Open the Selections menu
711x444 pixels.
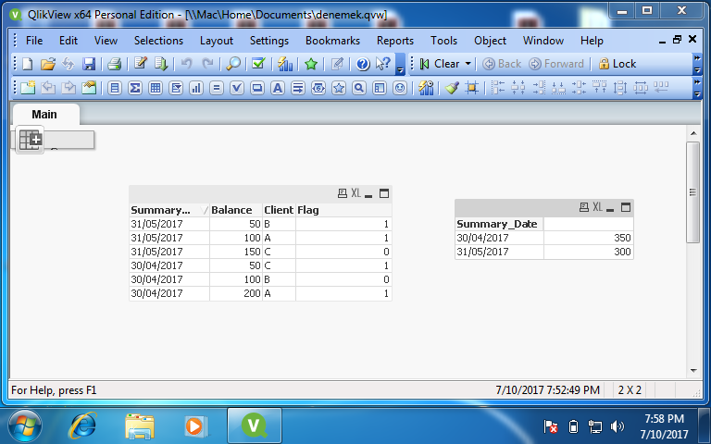(x=158, y=41)
